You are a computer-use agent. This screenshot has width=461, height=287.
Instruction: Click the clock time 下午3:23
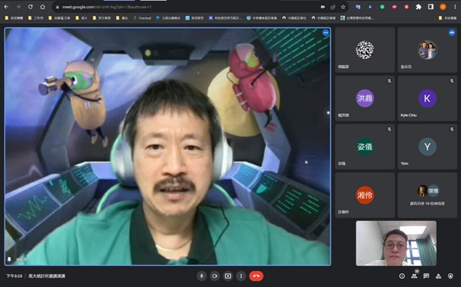coord(14,275)
